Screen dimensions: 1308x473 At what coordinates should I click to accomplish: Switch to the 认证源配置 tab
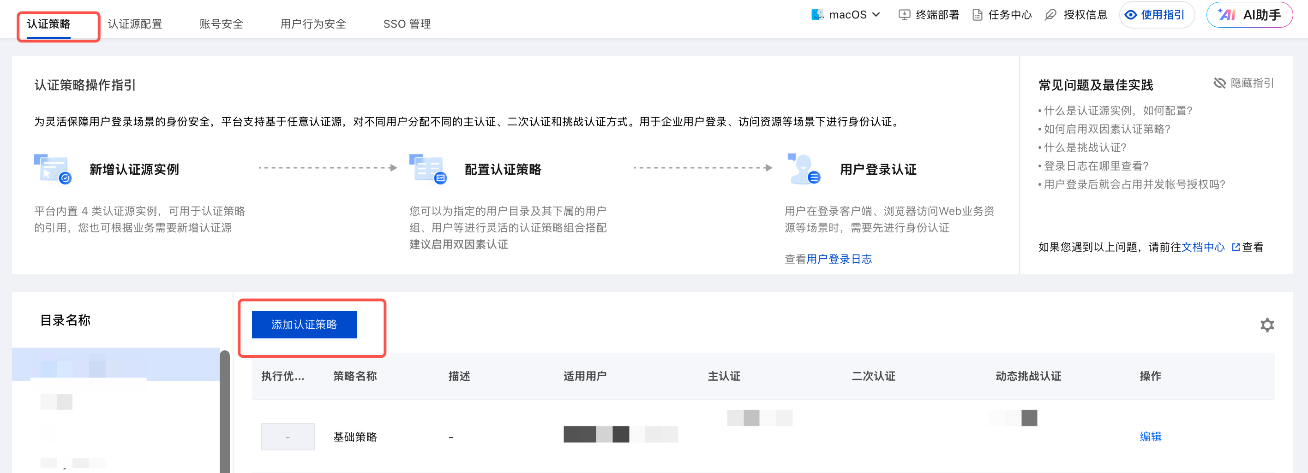pyautogui.click(x=135, y=24)
